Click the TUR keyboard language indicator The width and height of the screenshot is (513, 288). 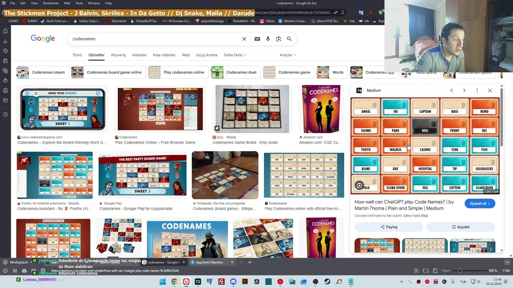[x=463, y=282]
